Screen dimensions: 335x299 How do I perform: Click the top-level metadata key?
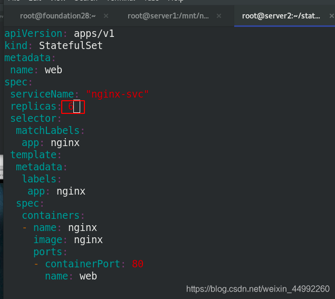point(27,58)
